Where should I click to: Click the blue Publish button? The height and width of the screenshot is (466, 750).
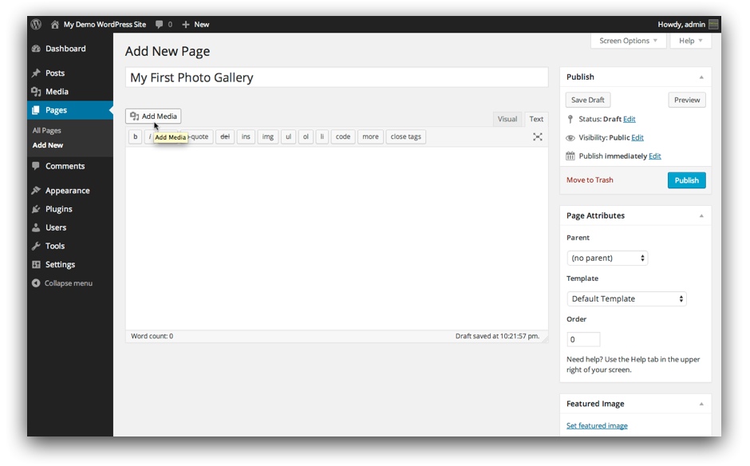pyautogui.click(x=686, y=180)
